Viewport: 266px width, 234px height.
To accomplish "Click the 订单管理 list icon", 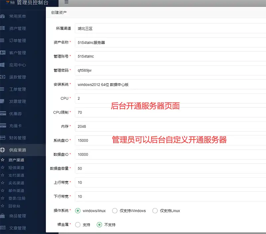I will point(2,40).
